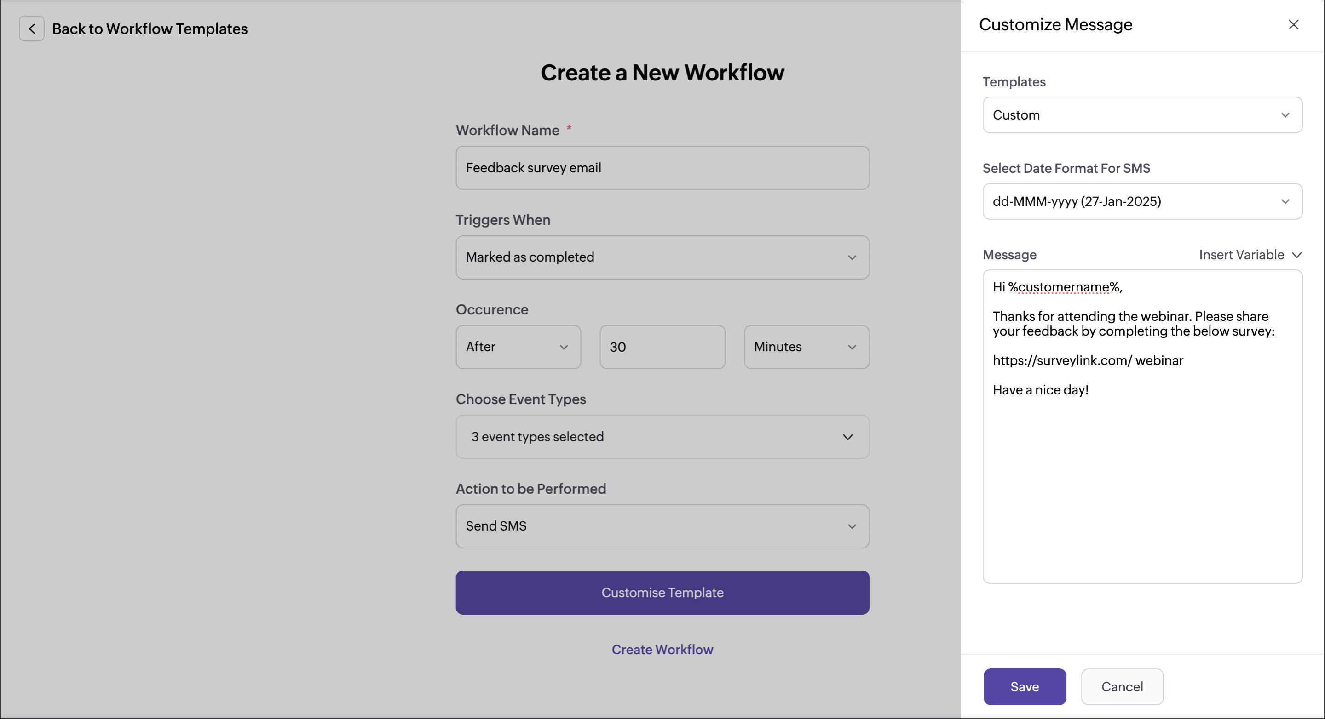
Task: Click the 30 occurrence value field
Action: [x=662, y=347]
